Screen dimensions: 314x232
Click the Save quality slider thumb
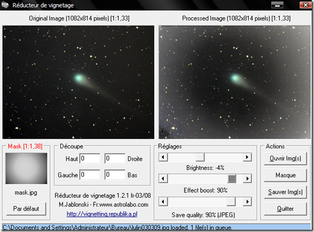(x=231, y=201)
